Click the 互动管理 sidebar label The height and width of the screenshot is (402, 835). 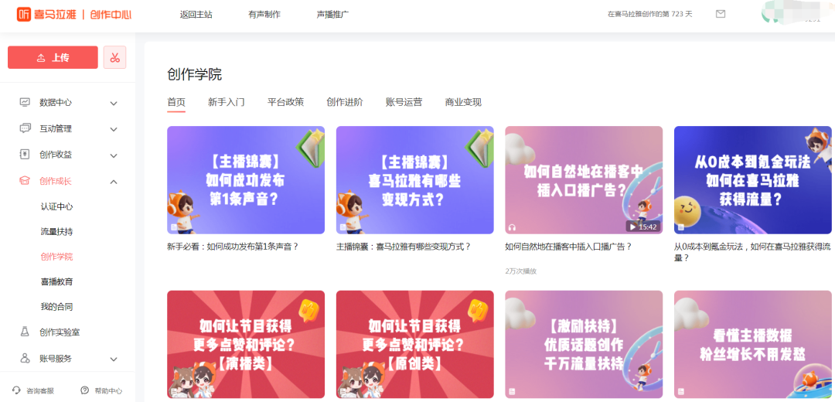[x=56, y=128]
